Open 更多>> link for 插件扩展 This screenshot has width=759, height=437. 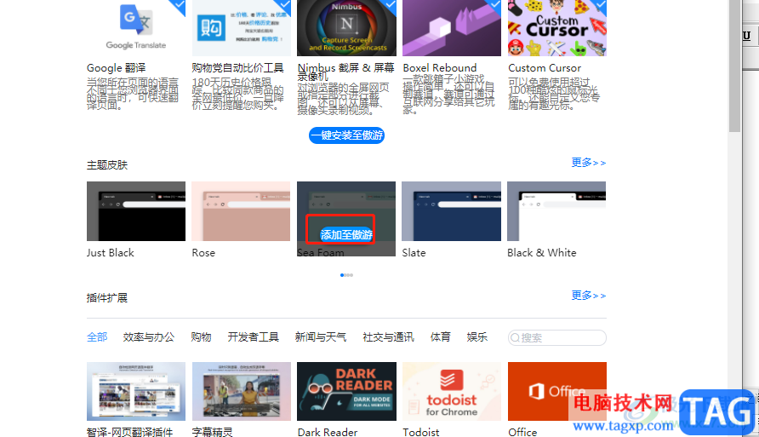[x=588, y=296]
